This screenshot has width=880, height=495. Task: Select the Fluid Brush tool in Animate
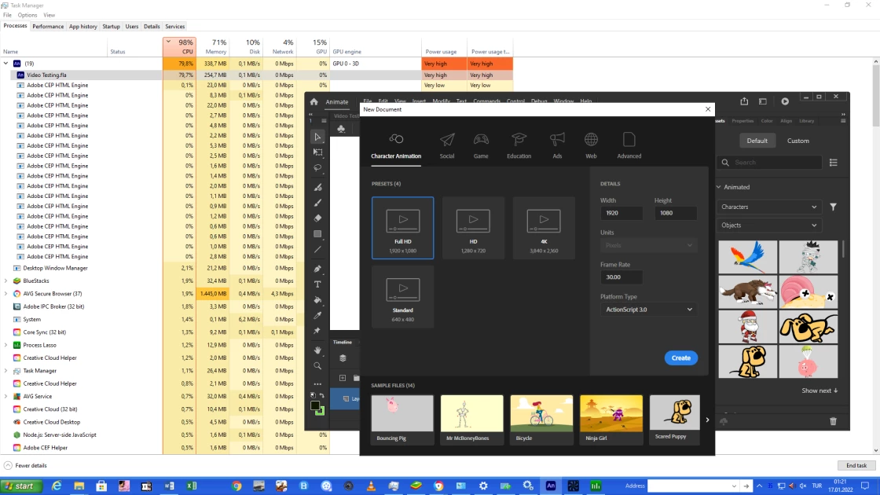click(x=317, y=187)
